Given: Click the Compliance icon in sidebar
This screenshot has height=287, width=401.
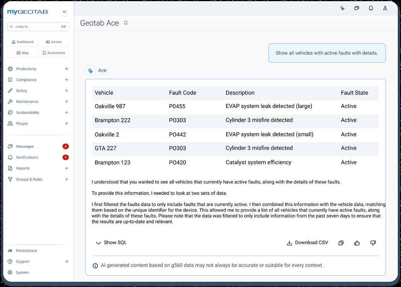Looking at the screenshot, I should [x=10, y=80].
